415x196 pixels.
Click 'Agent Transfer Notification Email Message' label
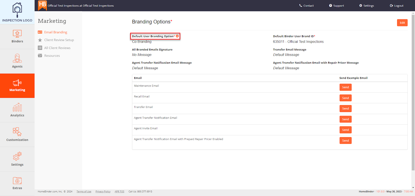(x=162, y=63)
